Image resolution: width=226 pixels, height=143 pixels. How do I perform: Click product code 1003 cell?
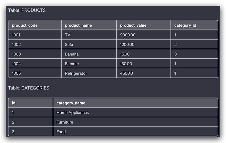(x=16, y=54)
